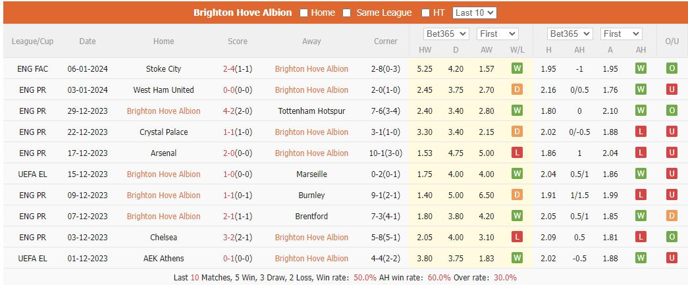Click red U badge in AEK Athens row
Image resolution: width=688 pixels, height=285 pixels.
(x=672, y=258)
